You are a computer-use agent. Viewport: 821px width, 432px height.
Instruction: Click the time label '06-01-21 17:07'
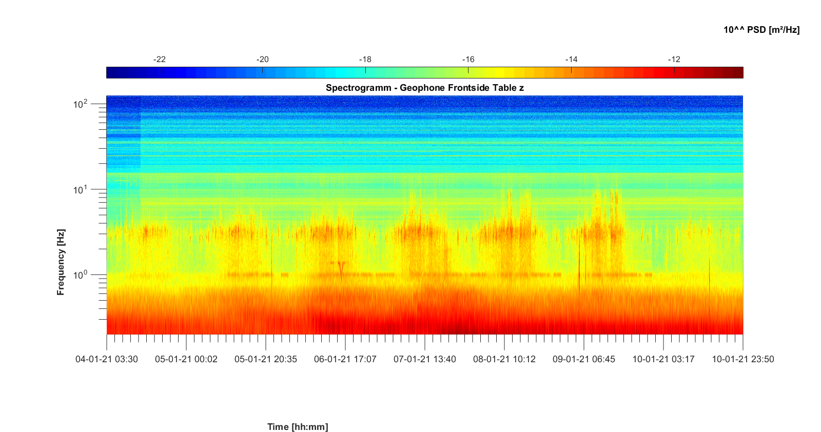pos(345,359)
